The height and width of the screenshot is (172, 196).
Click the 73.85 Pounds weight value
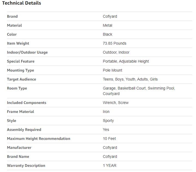pos(115,43)
